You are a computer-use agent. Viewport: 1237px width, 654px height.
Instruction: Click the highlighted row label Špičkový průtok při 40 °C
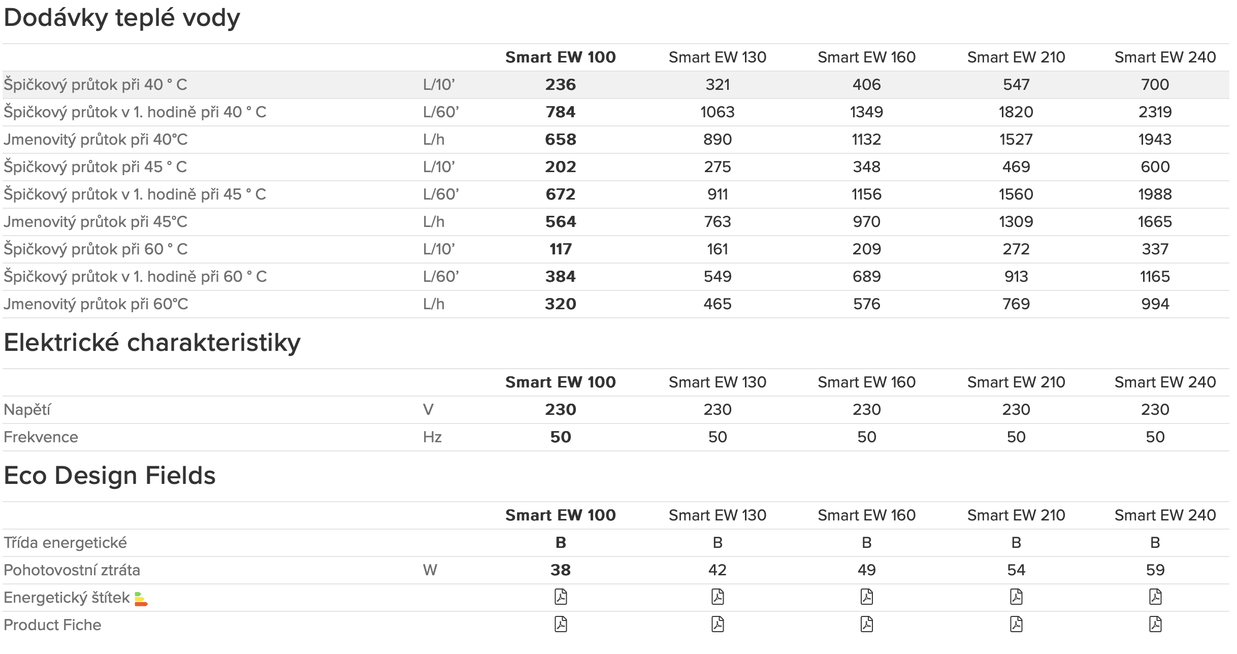pos(95,85)
